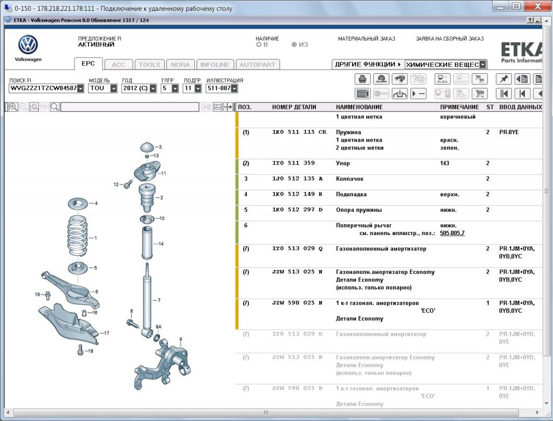The width and height of the screenshot is (553, 421).
Task: Select part number 1K0 512 149 B
Action: click(x=298, y=194)
